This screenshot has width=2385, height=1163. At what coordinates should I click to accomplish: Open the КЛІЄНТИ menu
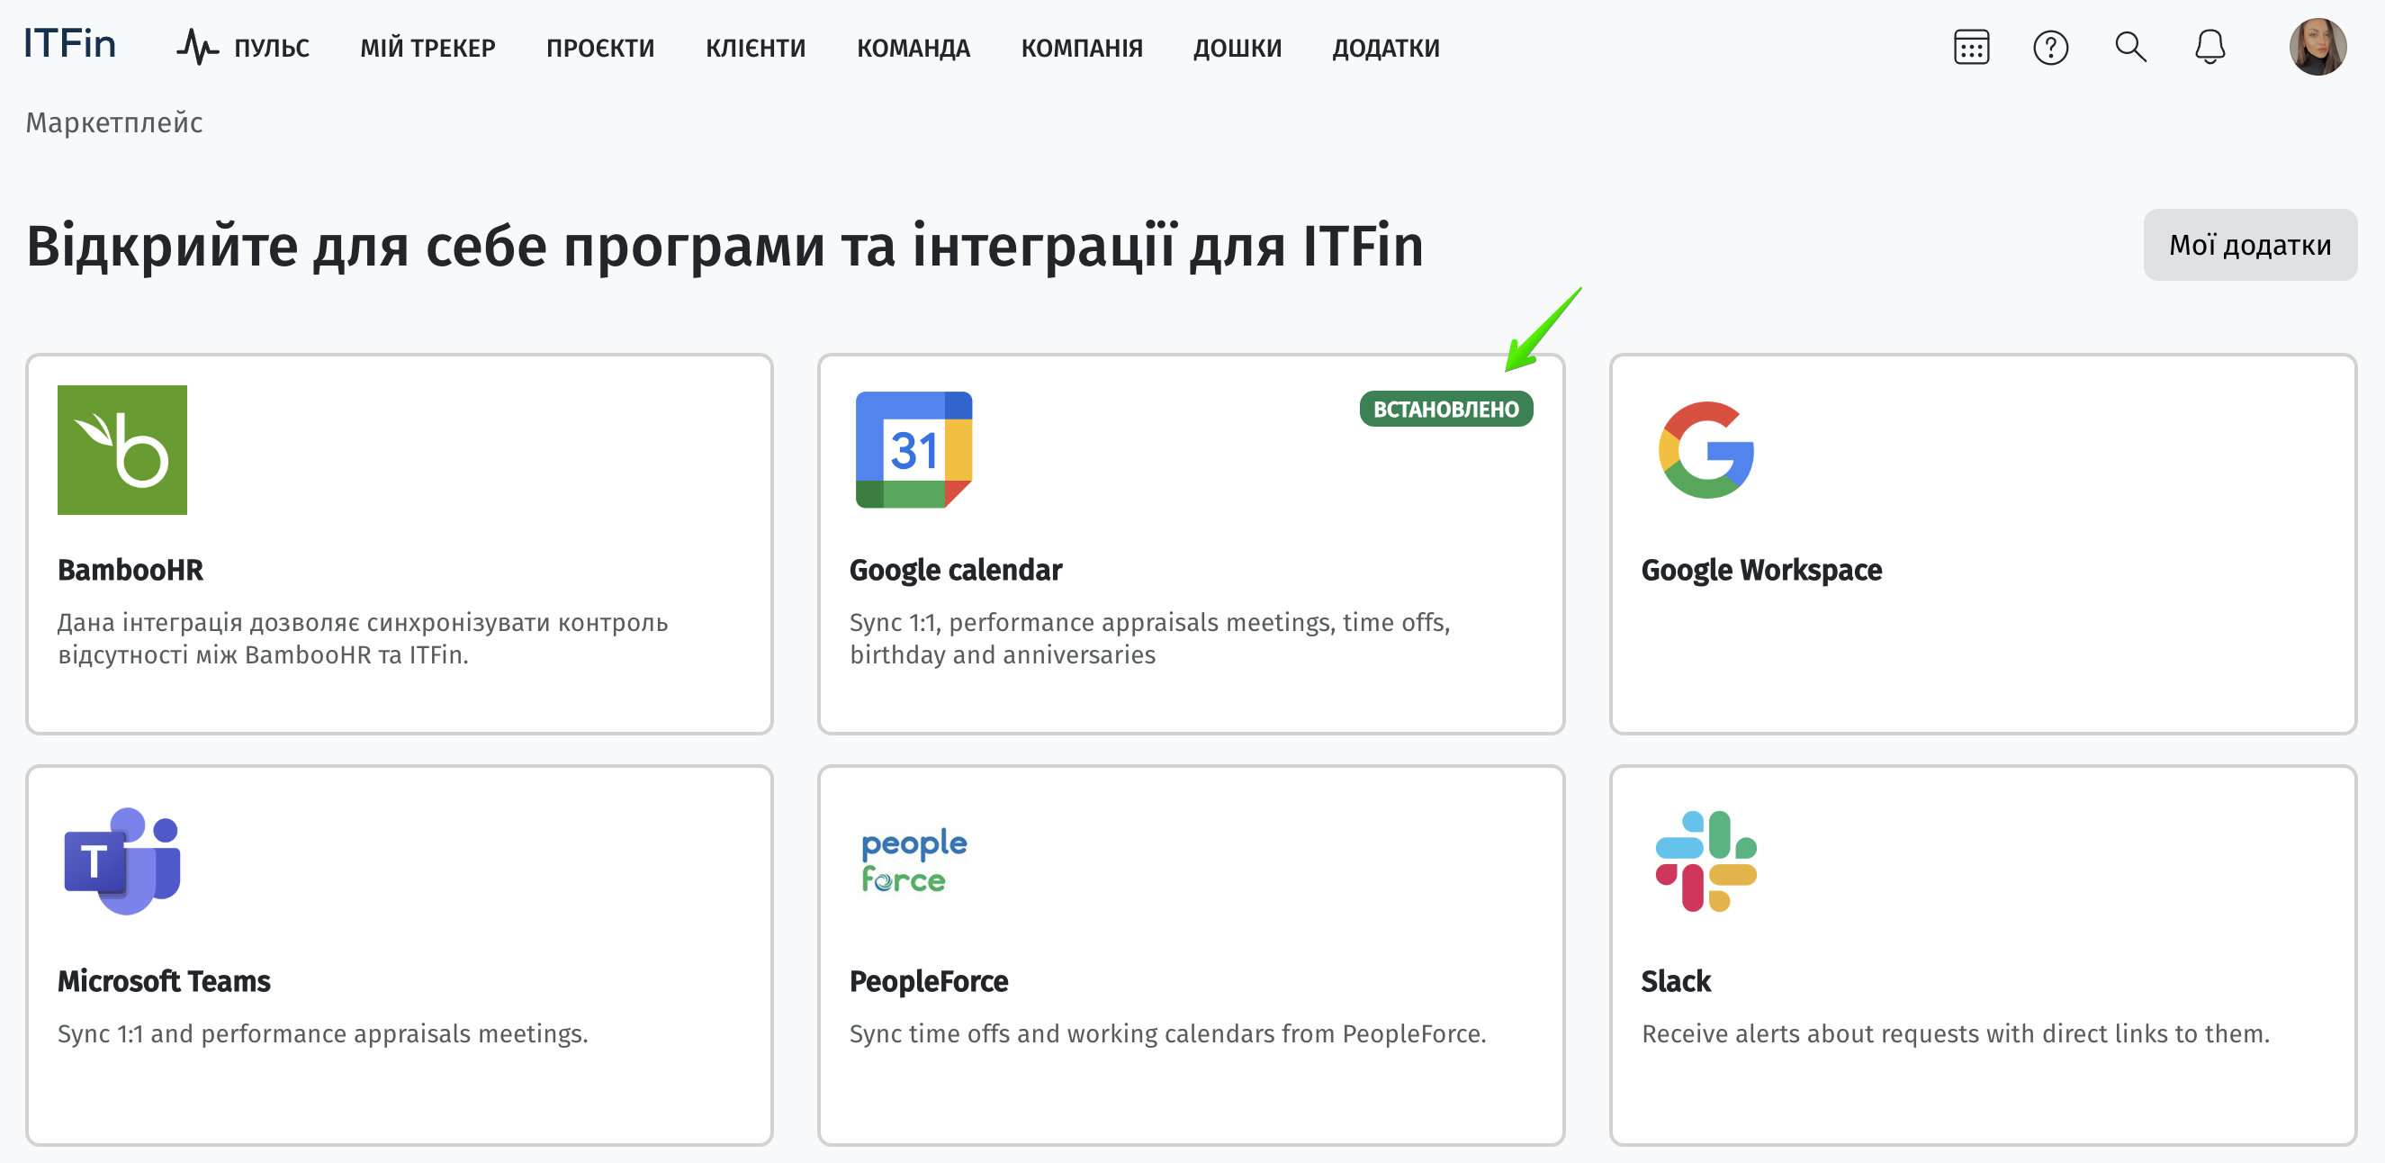tap(755, 47)
